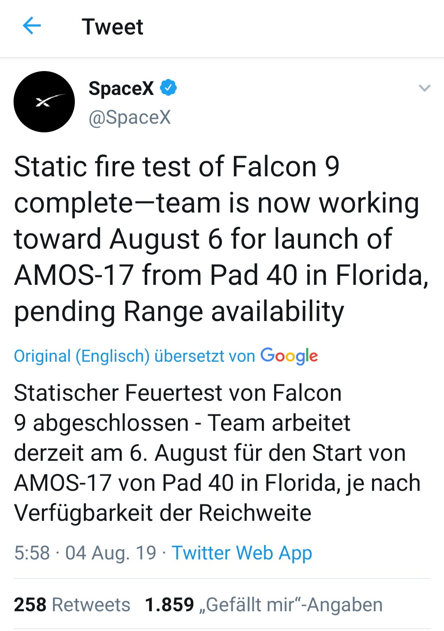444x631 pixels.
Task: Open the Twitter Web App link
Action: tap(242, 552)
